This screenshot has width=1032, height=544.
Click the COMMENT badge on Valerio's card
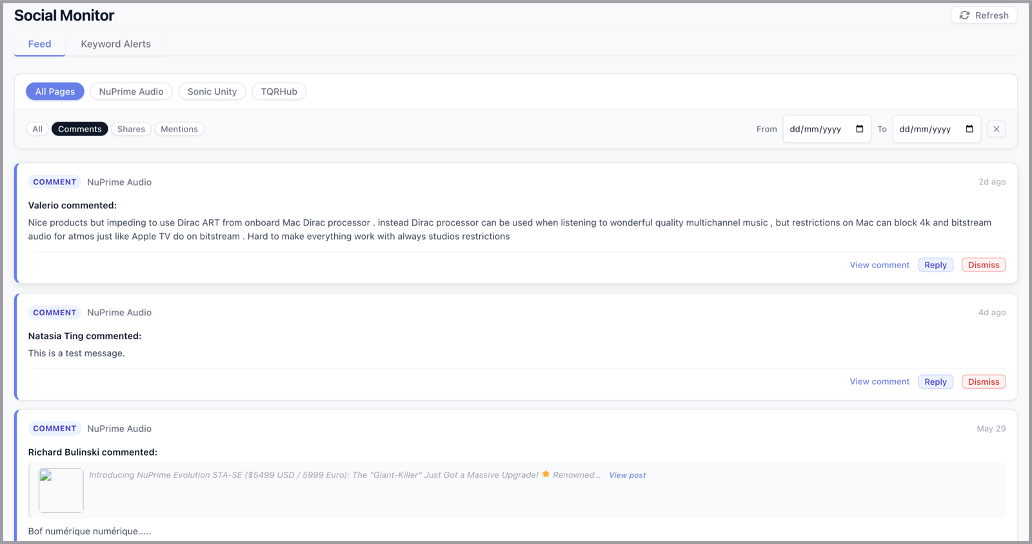(55, 182)
